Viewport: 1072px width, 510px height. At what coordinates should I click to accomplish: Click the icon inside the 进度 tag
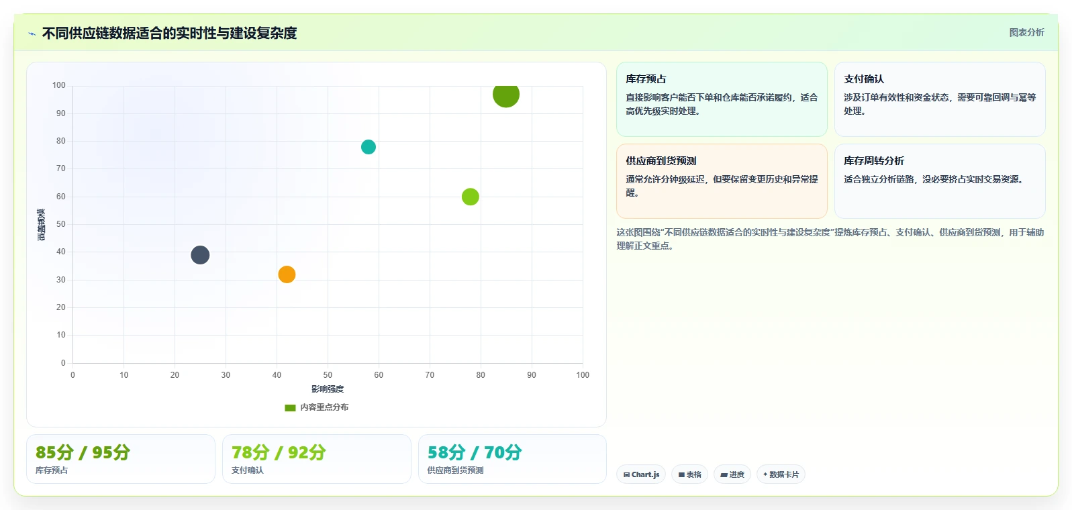(x=724, y=474)
